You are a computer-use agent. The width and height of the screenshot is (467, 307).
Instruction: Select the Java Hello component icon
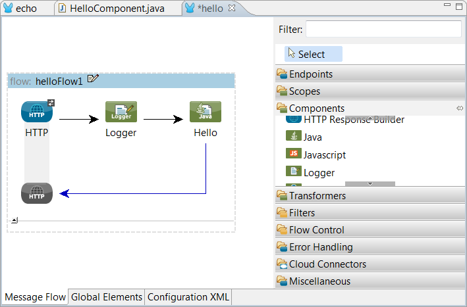pos(206,112)
